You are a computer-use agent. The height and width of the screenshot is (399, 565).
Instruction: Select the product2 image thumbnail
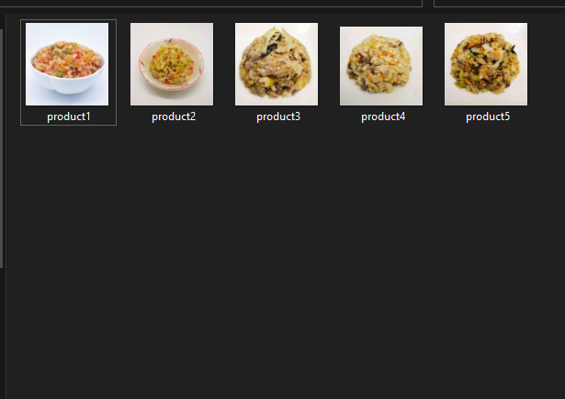(x=172, y=64)
